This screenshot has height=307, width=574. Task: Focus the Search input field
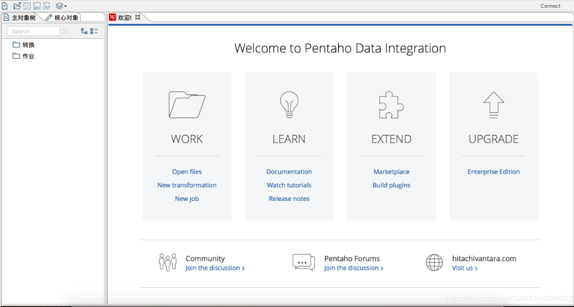click(33, 31)
